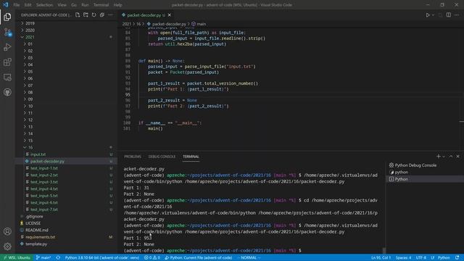Open the Remote Explorer view
464x261 pixels.
tap(7, 78)
